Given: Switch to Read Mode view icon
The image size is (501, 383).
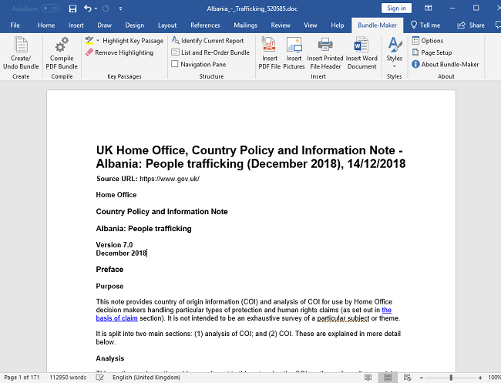Looking at the screenshot, I should 368,378.
